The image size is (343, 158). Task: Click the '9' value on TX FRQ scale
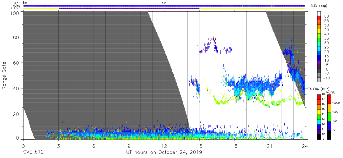pyautogui.click(x=323, y=139)
